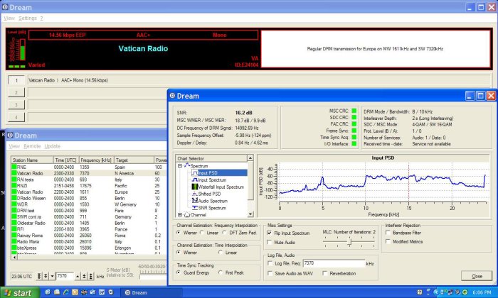Viewport: 498px width, 298px height.
Task: Show Audio Spectrum chart
Action: point(210,201)
